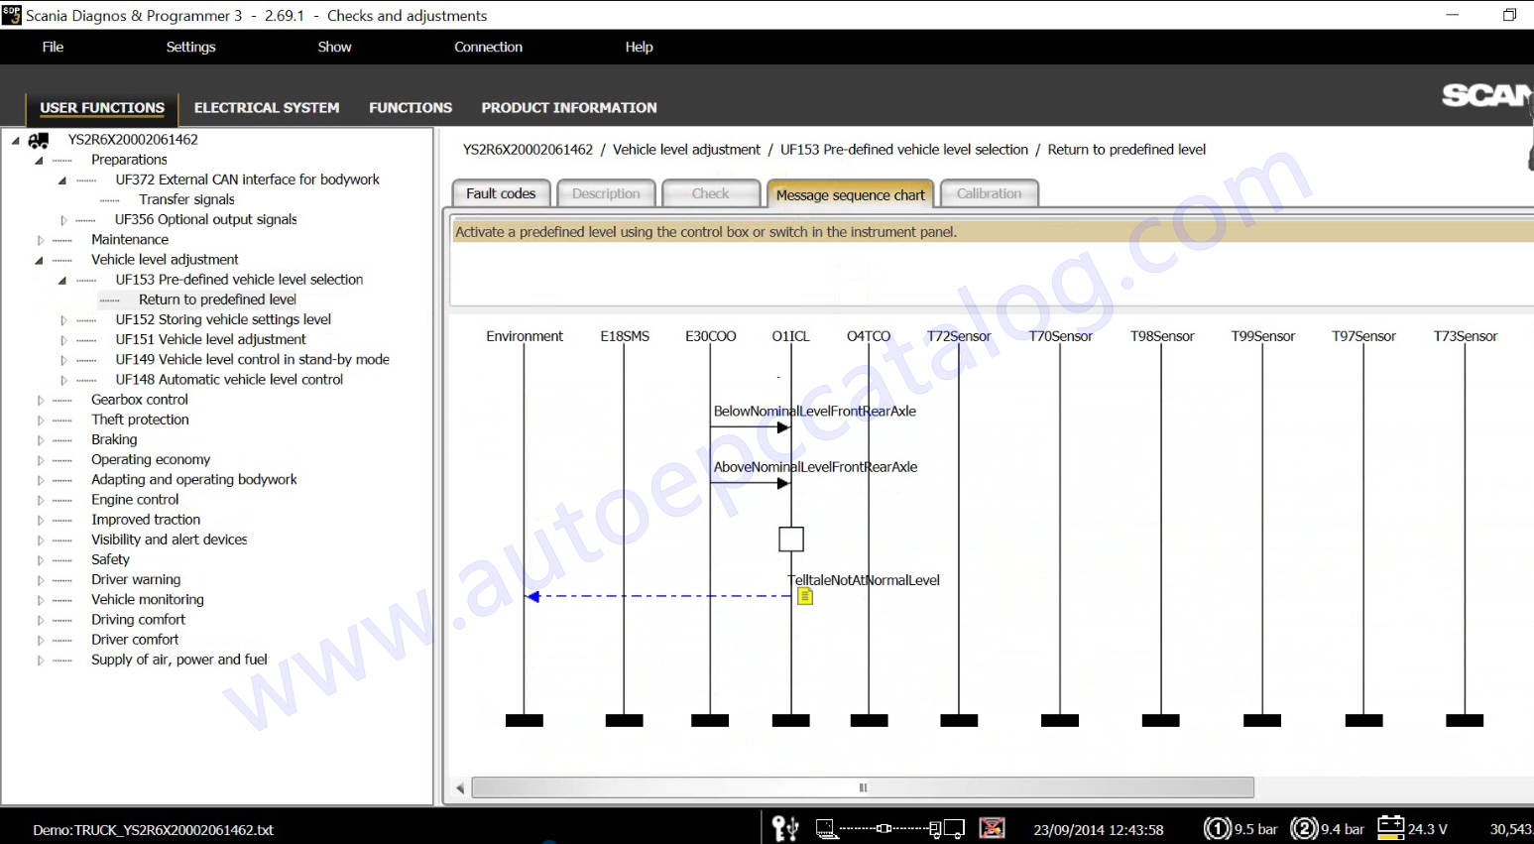Screen dimensions: 1534x844
Task: Select Transfer signals in the tree
Action: 186,199
